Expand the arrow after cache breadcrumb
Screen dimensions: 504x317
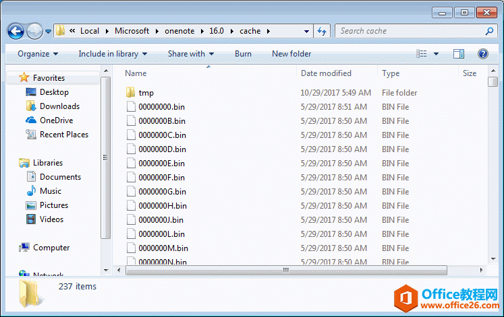268,32
